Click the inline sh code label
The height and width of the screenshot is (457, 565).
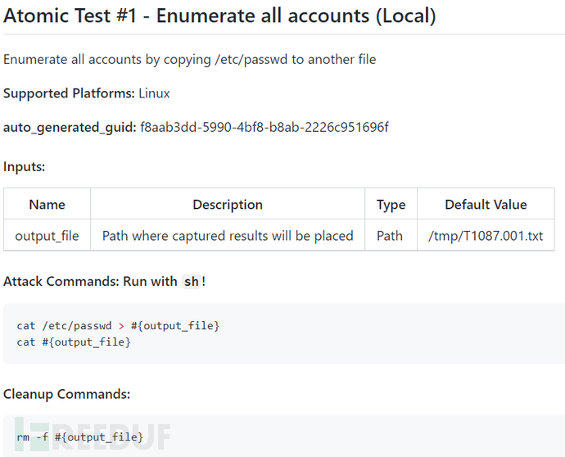coord(191,282)
